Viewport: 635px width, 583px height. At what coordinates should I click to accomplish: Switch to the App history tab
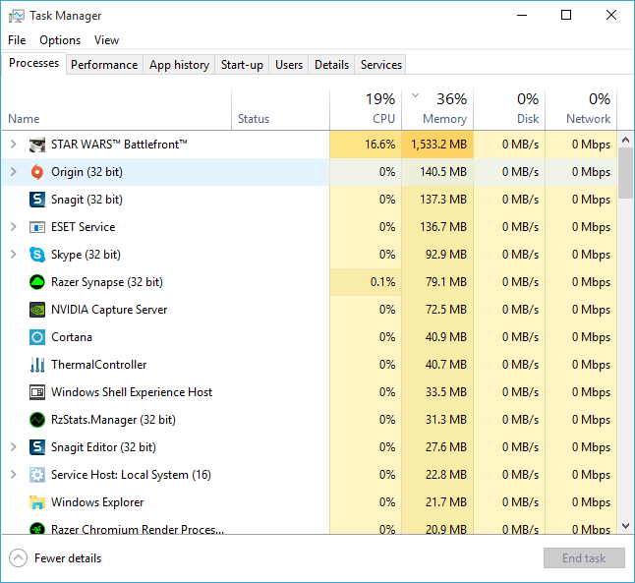179,65
